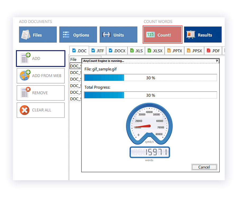Switch to the .PDF tab
The width and height of the screenshot is (238, 198).
[x=213, y=51]
